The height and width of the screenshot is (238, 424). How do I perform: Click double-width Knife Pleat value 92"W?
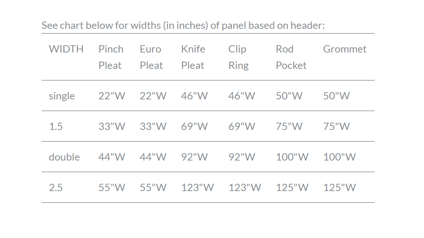pyautogui.click(x=194, y=157)
